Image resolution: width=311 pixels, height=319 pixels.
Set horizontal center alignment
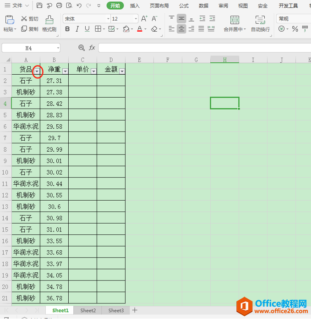(x=181, y=29)
